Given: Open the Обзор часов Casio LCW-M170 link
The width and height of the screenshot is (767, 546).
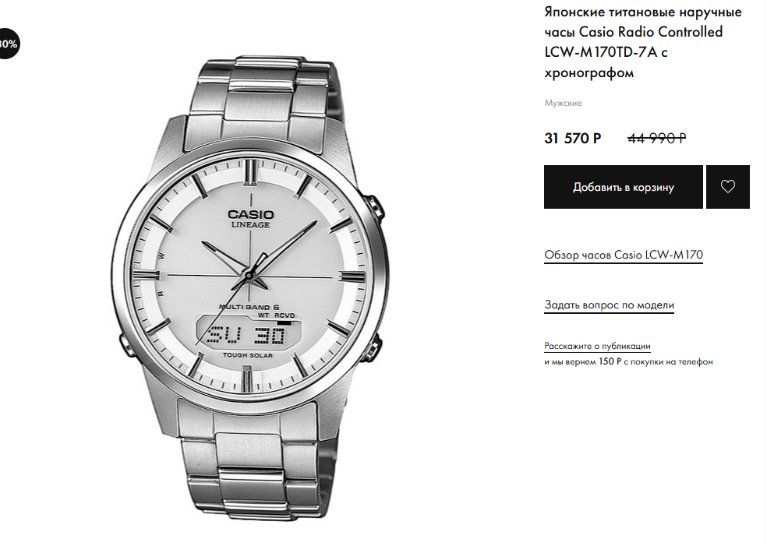Looking at the screenshot, I should point(624,255).
